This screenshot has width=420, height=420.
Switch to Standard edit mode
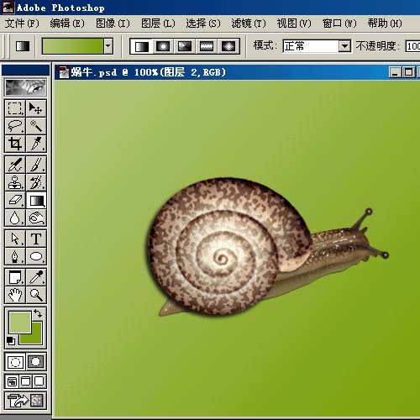[15, 362]
